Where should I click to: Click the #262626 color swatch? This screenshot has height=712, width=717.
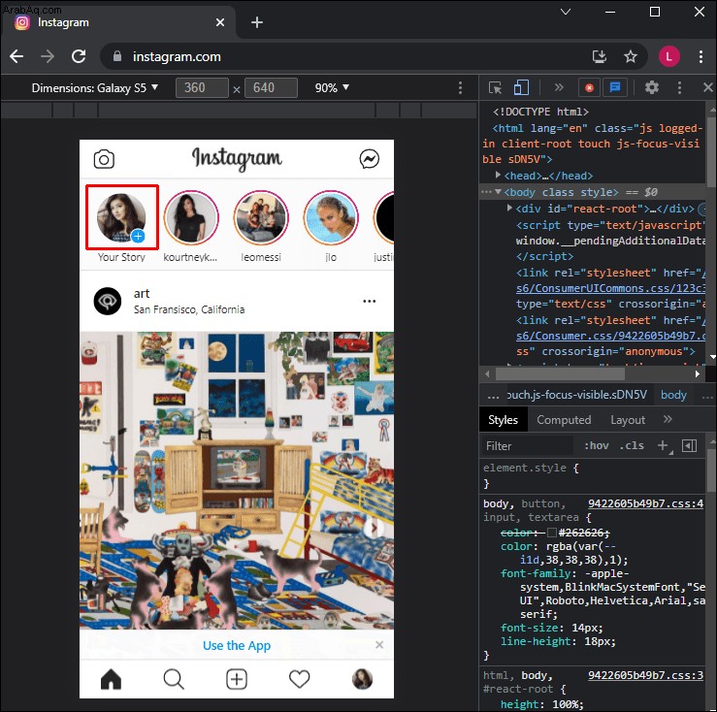[551, 533]
